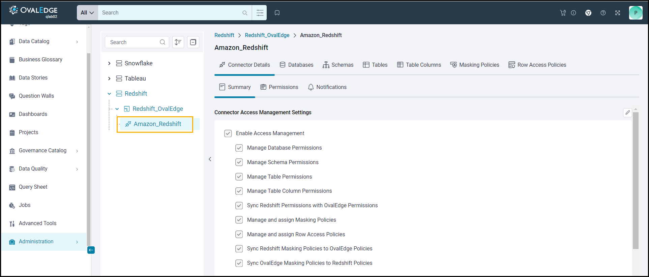Toggle Manage and assign Masking Policies checkbox

[x=239, y=220]
